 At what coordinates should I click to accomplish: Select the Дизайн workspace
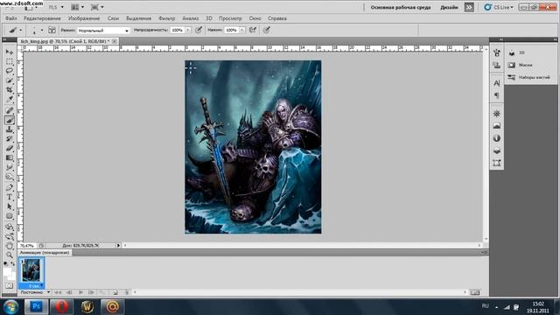click(x=449, y=7)
